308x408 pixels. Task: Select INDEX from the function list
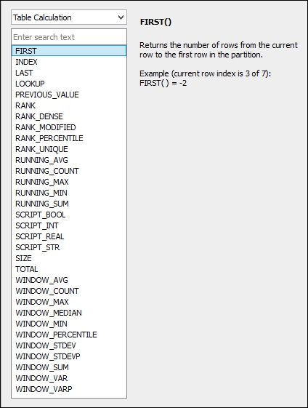click(x=69, y=62)
